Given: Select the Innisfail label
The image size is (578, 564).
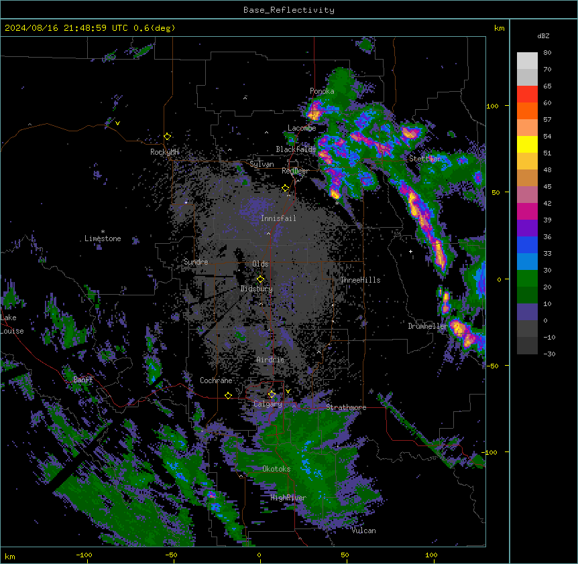Looking at the screenshot, I should pyautogui.click(x=278, y=218).
